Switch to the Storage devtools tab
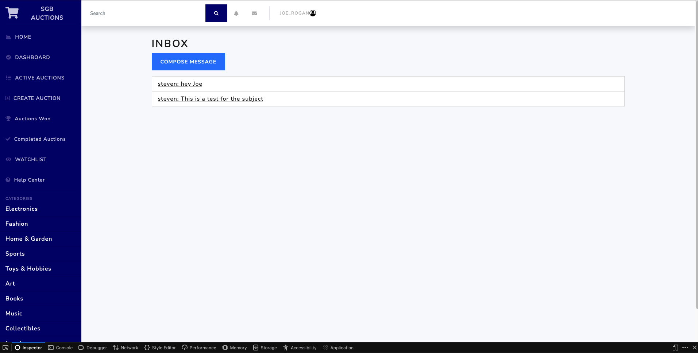The image size is (698, 353). pos(265,348)
